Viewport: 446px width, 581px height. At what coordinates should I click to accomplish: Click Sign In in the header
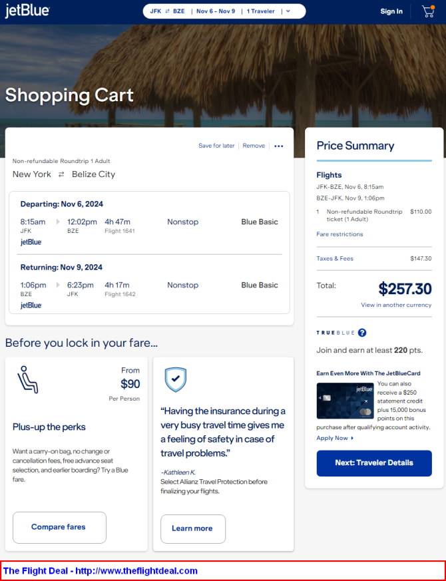click(391, 11)
